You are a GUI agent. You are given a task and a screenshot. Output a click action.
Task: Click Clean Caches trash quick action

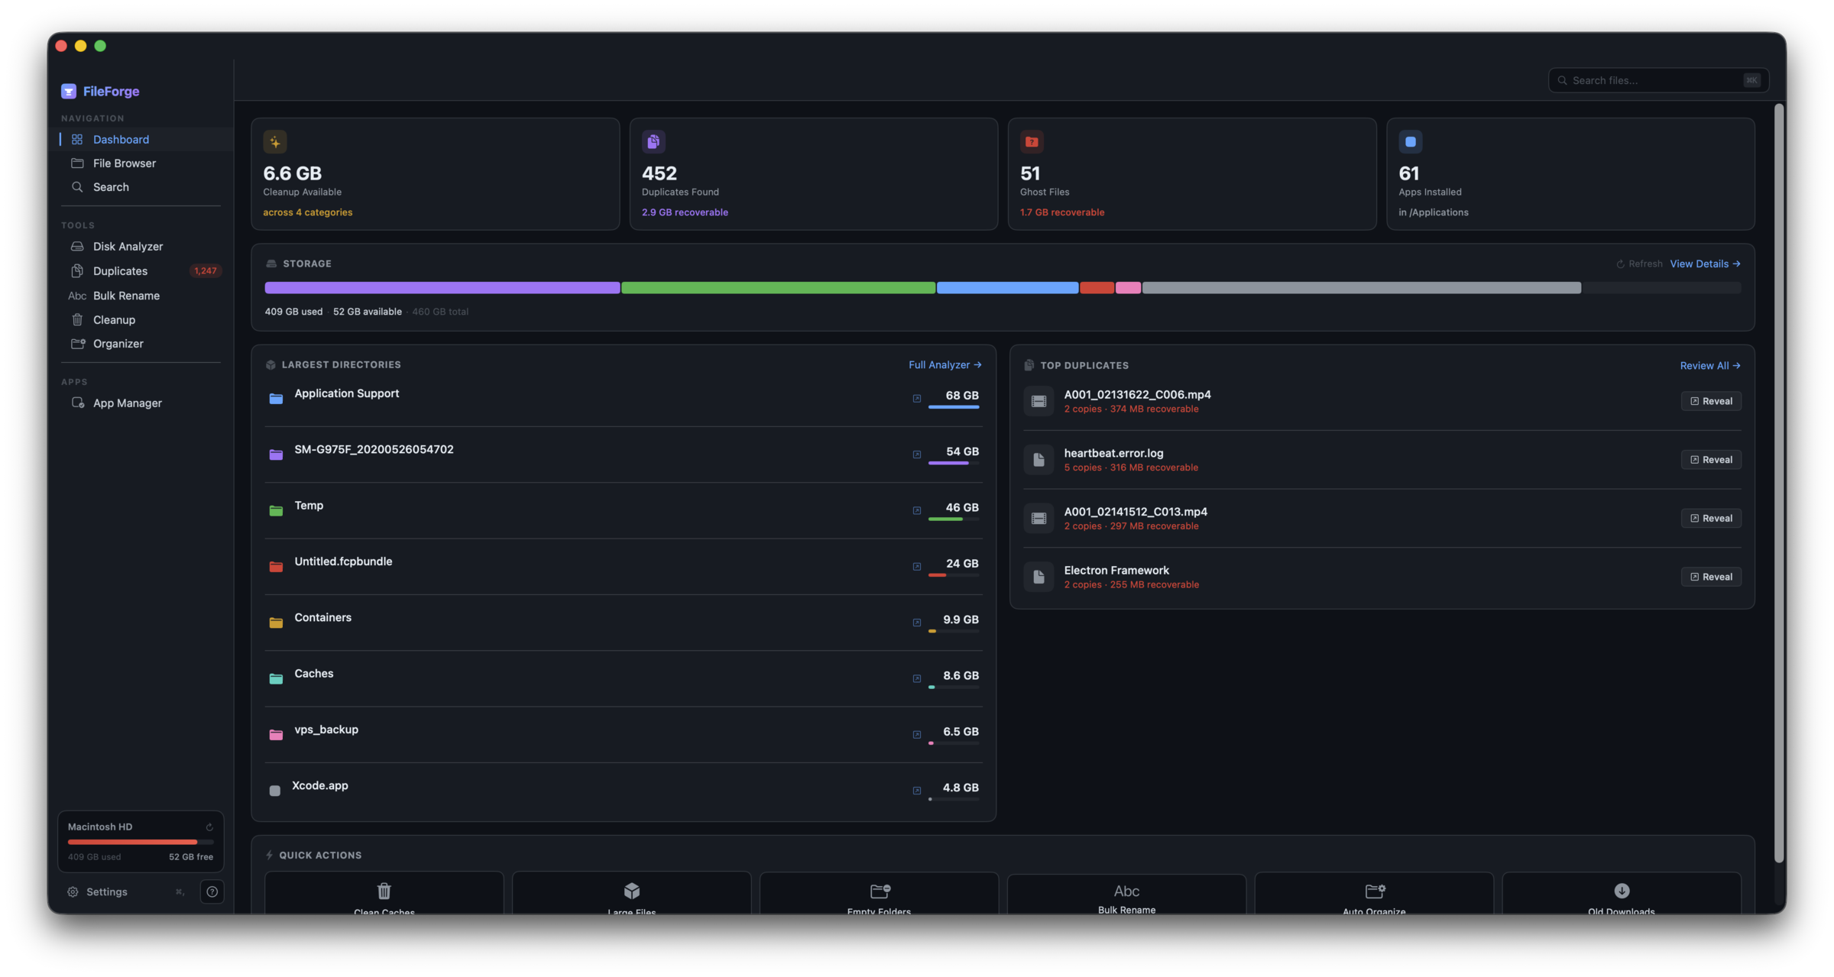click(384, 894)
